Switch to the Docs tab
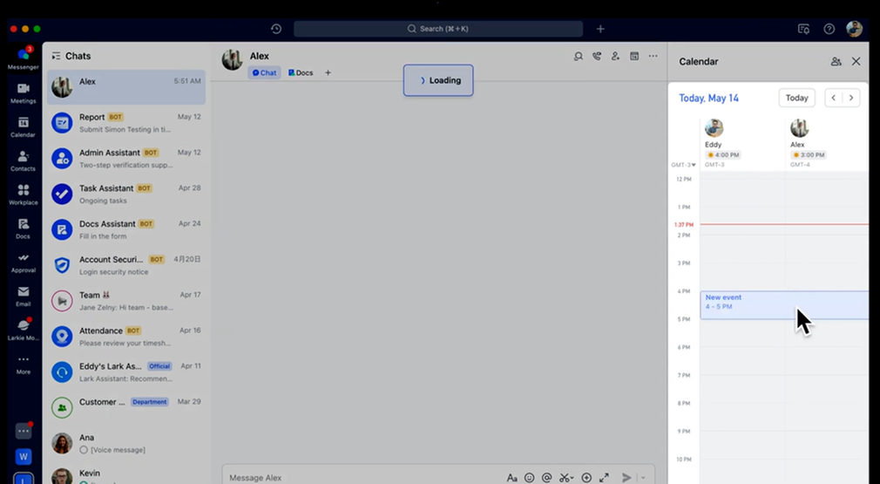Image resolution: width=880 pixels, height=484 pixels. 301,73
